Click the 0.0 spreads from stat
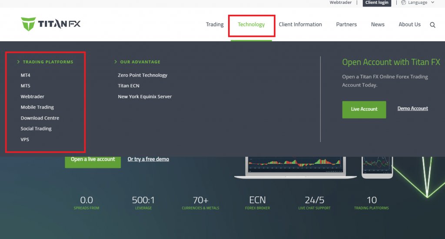445x239 pixels. (x=86, y=203)
